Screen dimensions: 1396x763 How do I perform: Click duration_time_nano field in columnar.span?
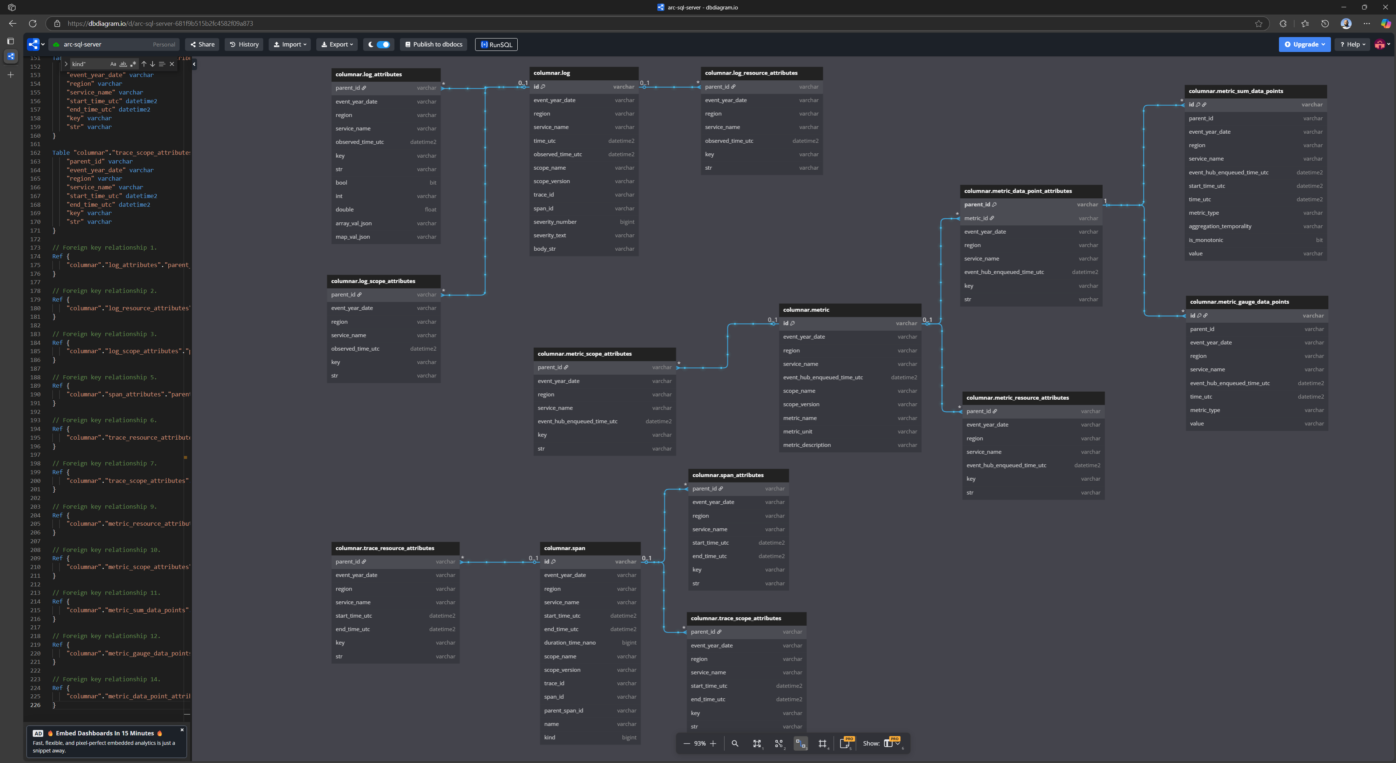[590, 643]
